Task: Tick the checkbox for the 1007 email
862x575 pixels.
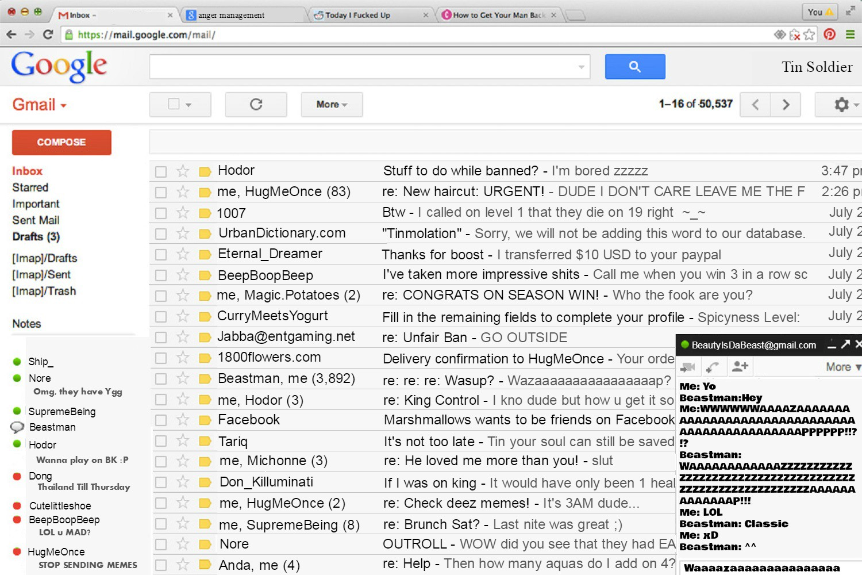Action: coord(161,213)
